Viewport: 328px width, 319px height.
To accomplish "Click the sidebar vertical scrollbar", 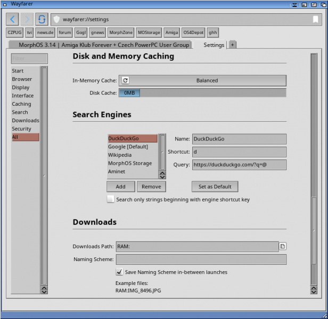I will point(44,176).
